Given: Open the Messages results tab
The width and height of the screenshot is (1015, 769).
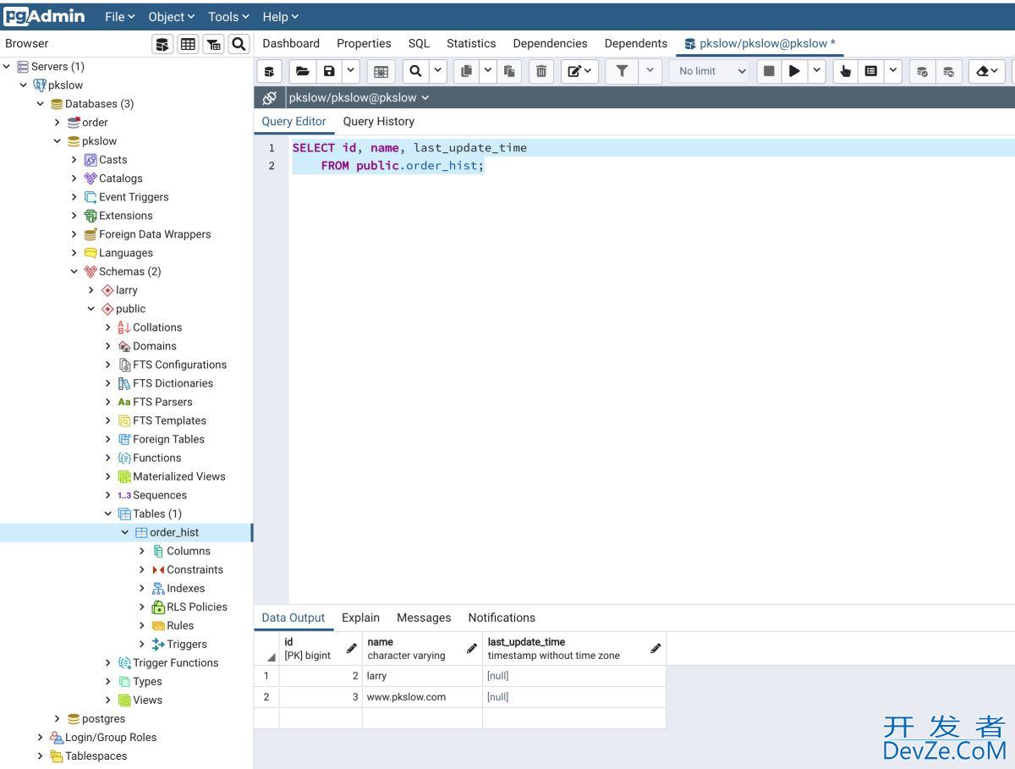Looking at the screenshot, I should point(424,618).
